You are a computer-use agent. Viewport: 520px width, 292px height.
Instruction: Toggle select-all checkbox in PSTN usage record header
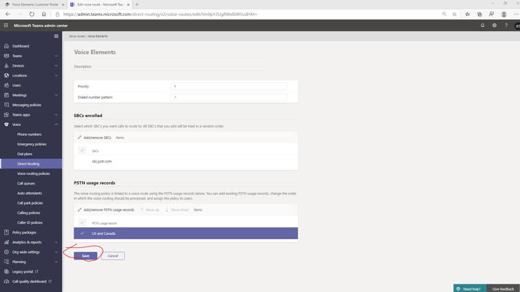(82, 222)
